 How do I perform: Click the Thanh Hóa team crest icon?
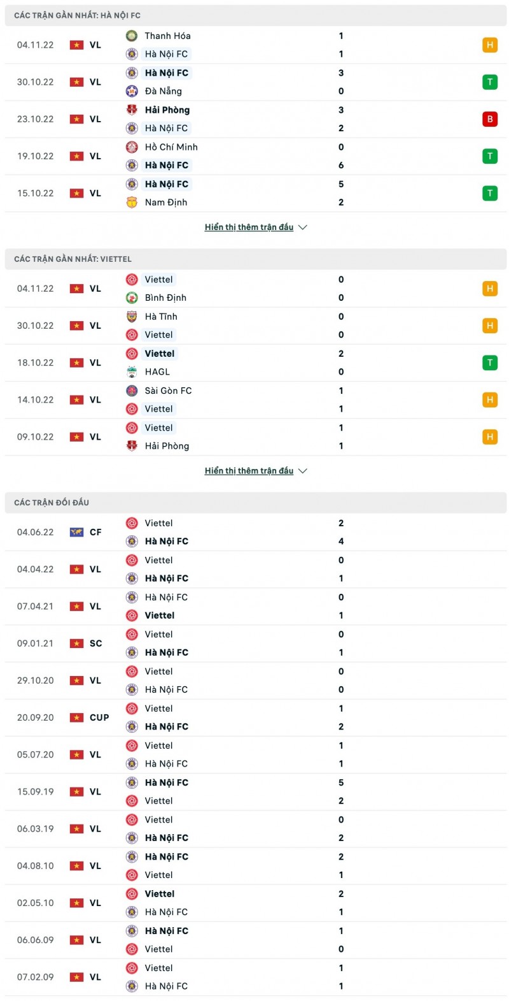132,36
